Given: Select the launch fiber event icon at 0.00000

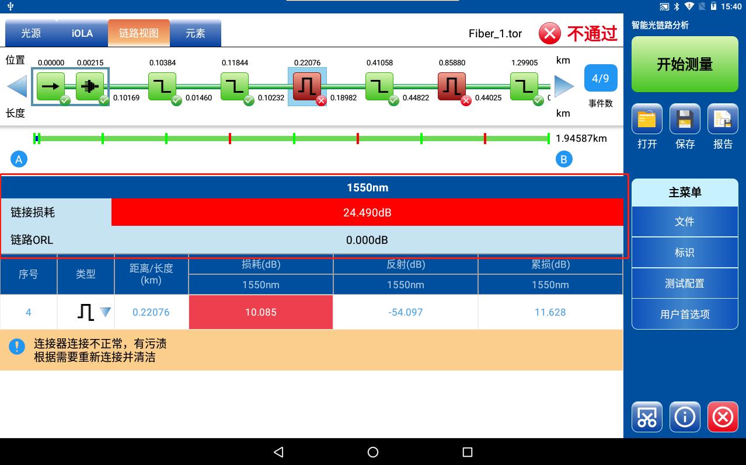Looking at the screenshot, I should (x=51, y=86).
